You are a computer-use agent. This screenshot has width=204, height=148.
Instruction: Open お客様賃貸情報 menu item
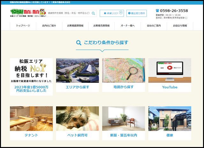(x=75, y=26)
